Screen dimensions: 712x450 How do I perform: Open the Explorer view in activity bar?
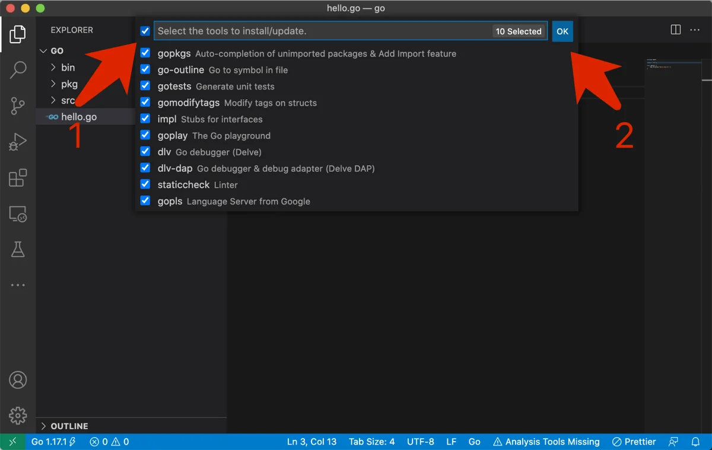point(18,34)
